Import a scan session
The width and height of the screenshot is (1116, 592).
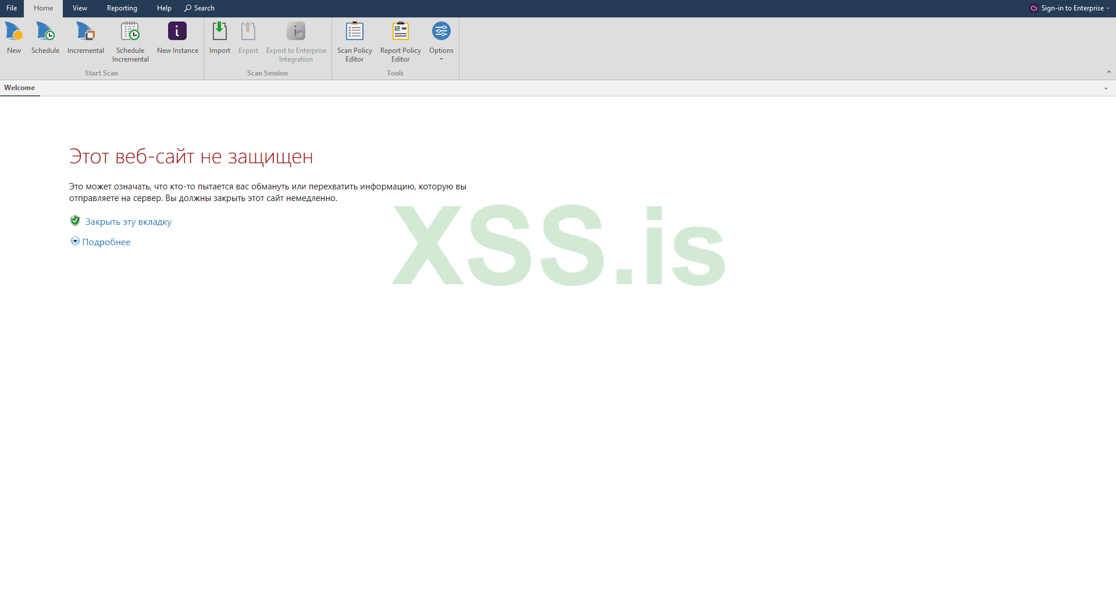[x=220, y=38]
